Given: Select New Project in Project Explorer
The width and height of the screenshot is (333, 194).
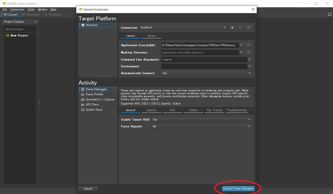Looking at the screenshot, I should click(x=19, y=35).
